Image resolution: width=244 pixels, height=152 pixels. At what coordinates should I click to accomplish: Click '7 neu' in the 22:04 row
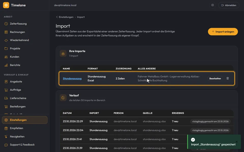[x=175, y=130]
